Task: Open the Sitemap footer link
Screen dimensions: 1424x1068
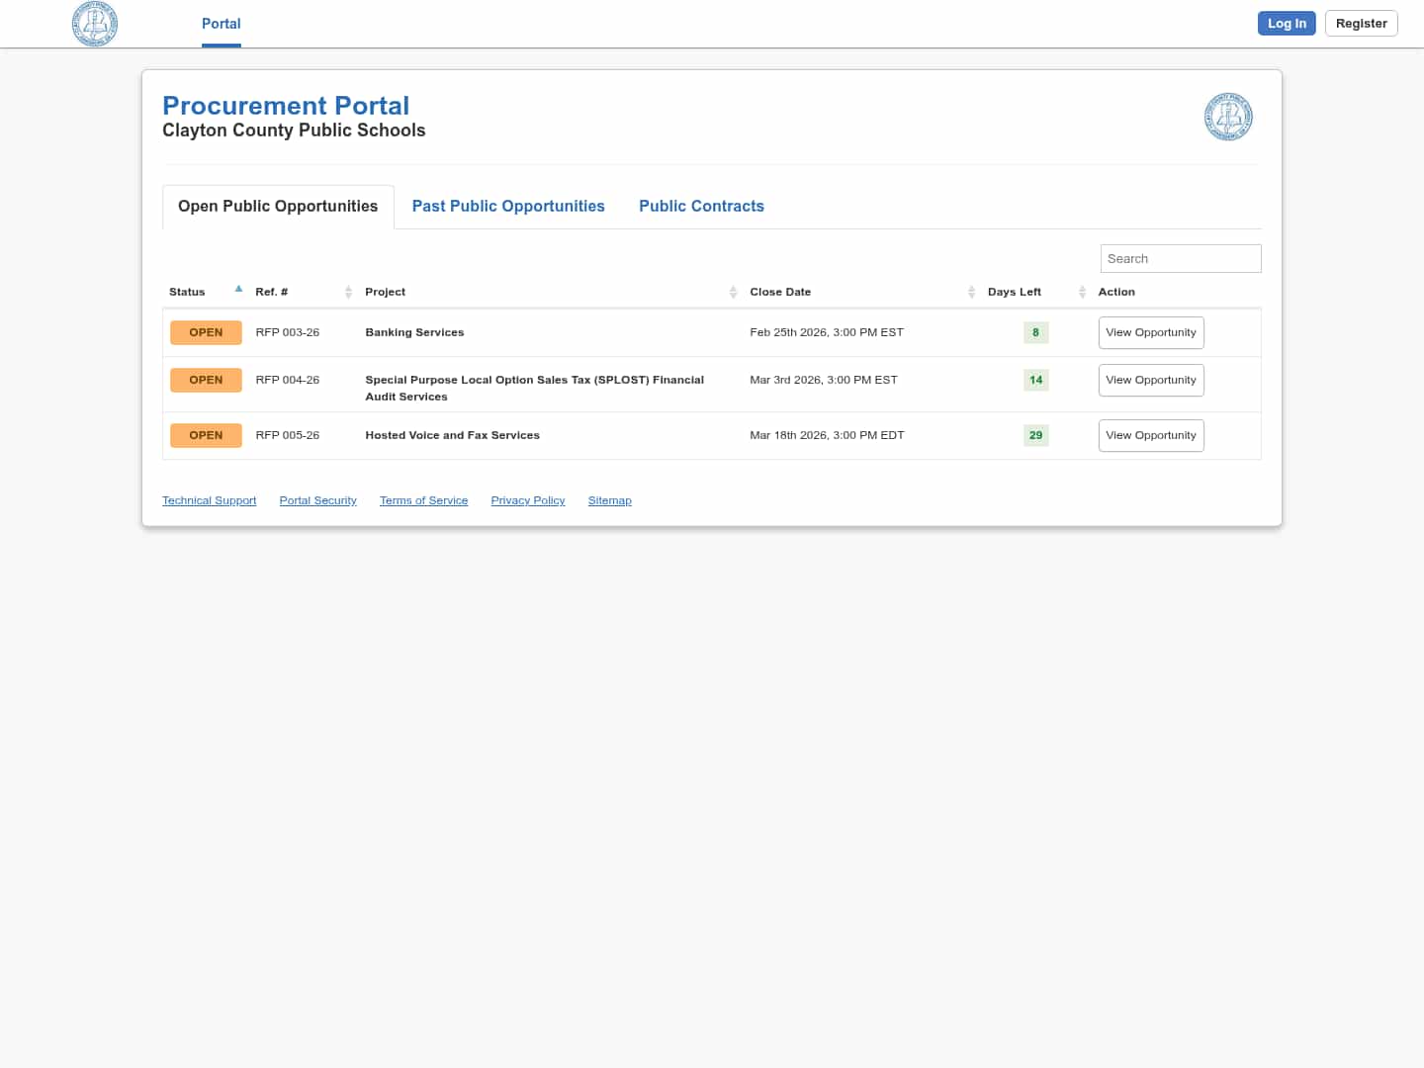Action: [609, 500]
